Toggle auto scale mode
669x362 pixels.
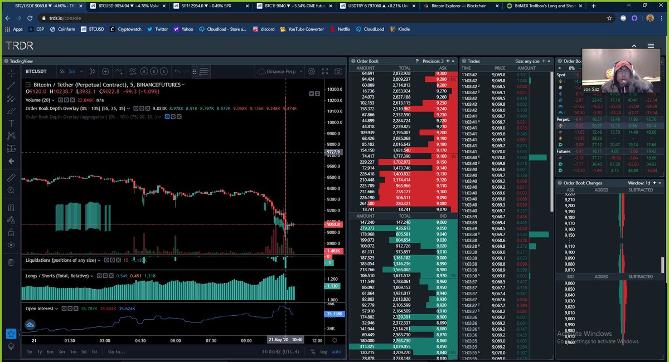click(x=336, y=351)
